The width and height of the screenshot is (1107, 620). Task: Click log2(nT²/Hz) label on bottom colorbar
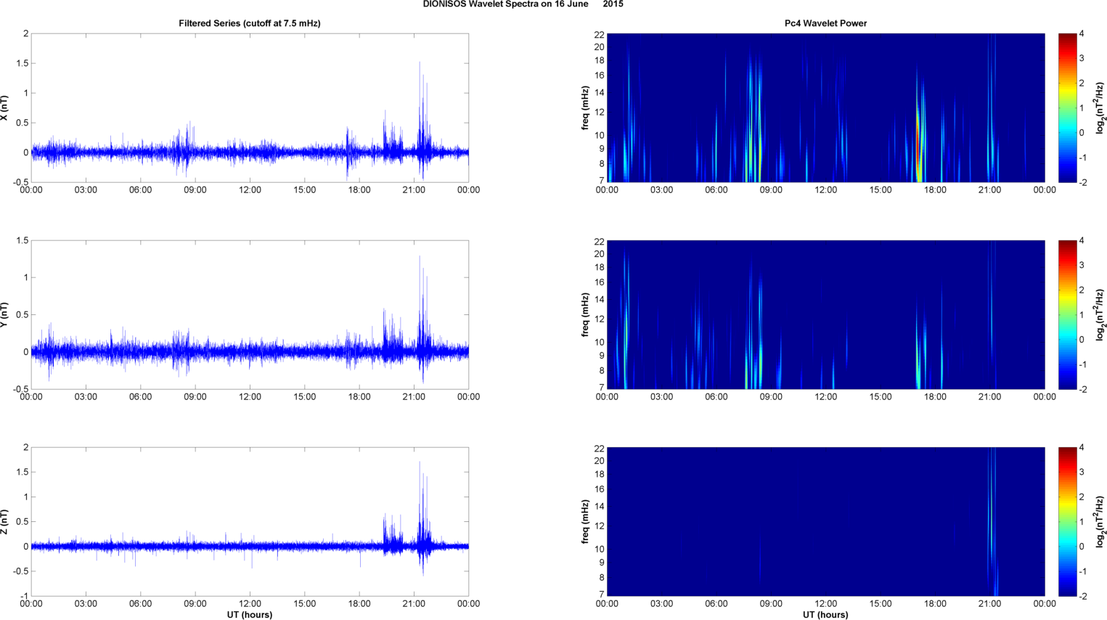click(1100, 522)
